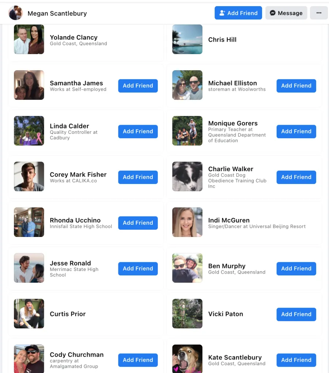Screen dimensions: 329x373
Task: Add Michael Elliston as a friend
Action: tap(296, 86)
